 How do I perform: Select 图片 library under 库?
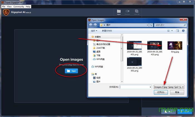point(98,82)
